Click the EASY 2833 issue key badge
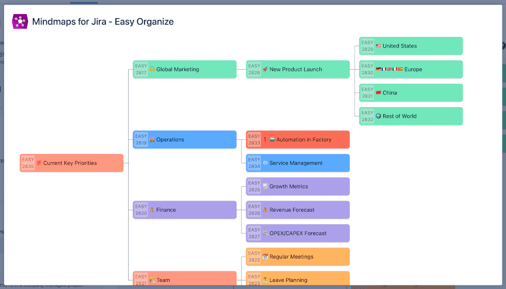The image size is (506, 289). [x=254, y=139]
